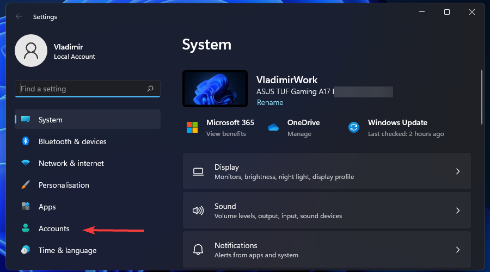Click the desktop wallpaper thumbnail
Image resolution: width=490 pixels, height=272 pixels.
[215, 89]
